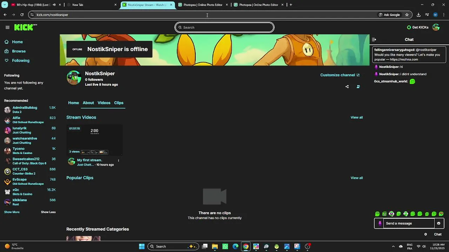Click the share icon under Customize channel

click(347, 86)
